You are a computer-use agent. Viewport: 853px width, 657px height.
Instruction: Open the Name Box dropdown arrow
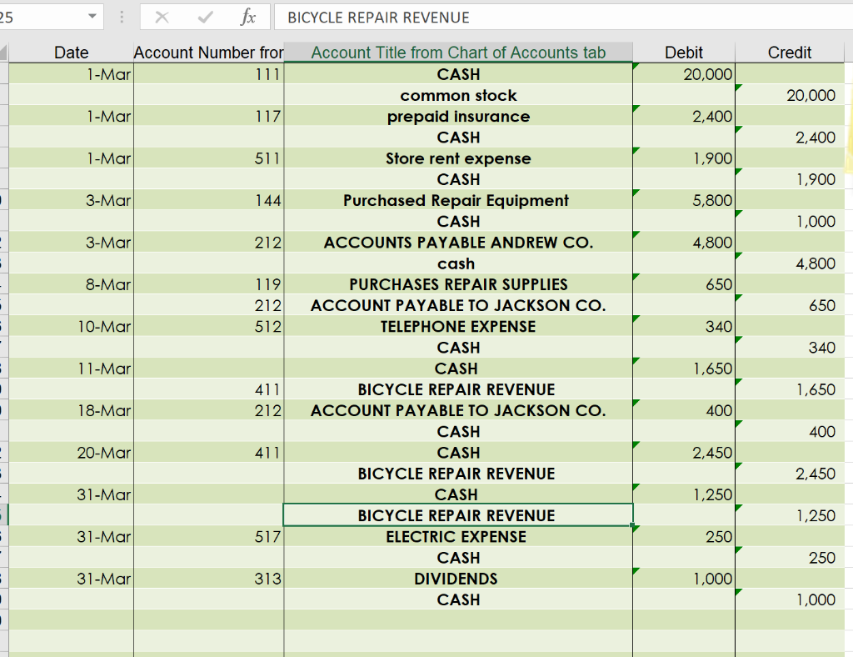coord(92,16)
